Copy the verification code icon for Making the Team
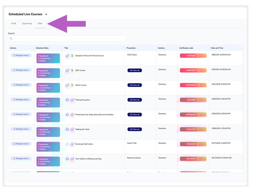The width and height of the screenshot is (254, 188). coord(198,129)
